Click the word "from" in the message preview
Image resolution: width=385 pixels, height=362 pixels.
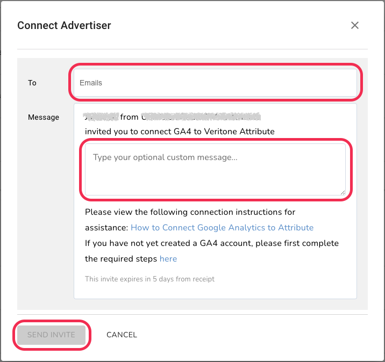(x=129, y=117)
